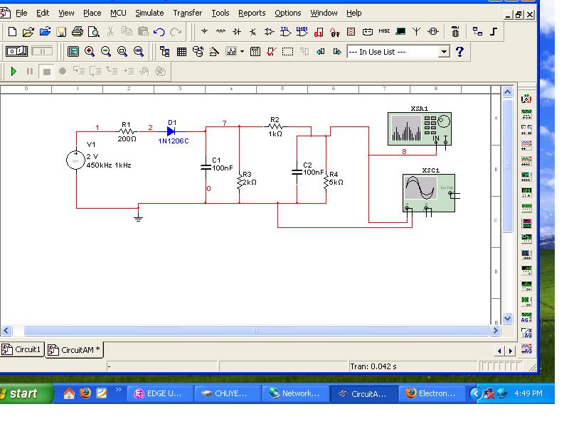Viewport: 569px width, 426px height.
Task: Place a Source component from toolbar
Action: click(x=204, y=31)
